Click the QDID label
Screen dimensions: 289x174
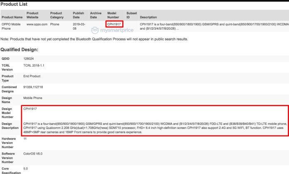[x=5, y=59]
